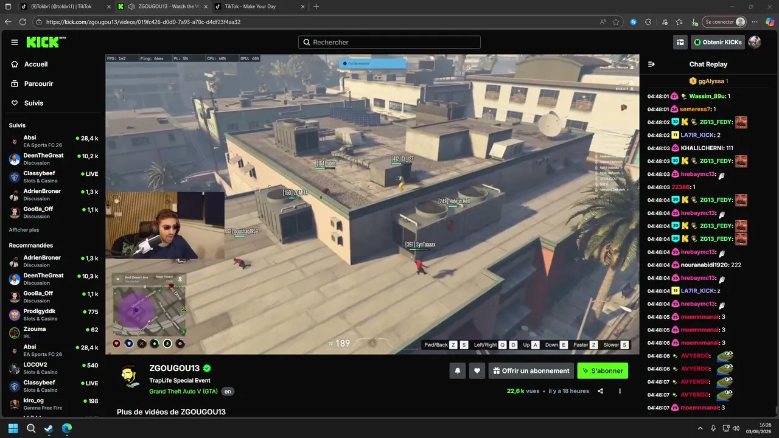The width and height of the screenshot is (779, 438).
Task: Expand followed channels with Afficher plus
Action: point(24,230)
